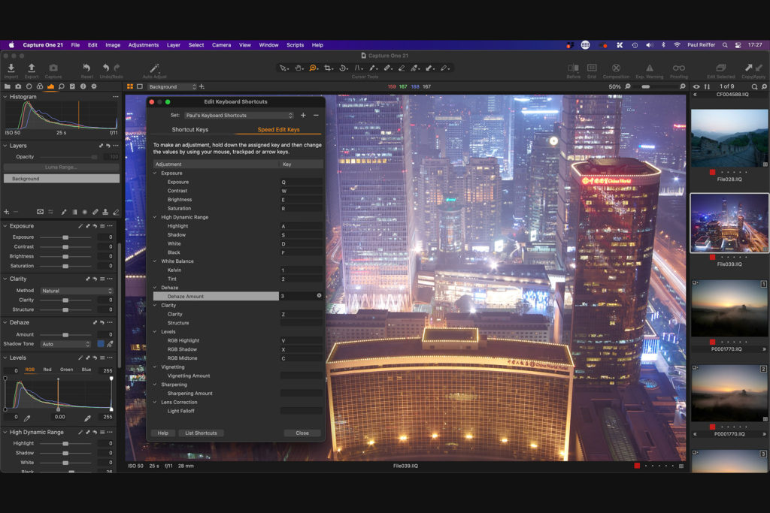Click the Auto Adjust magic wand icon
Screen dimensions: 770x513
point(154,68)
